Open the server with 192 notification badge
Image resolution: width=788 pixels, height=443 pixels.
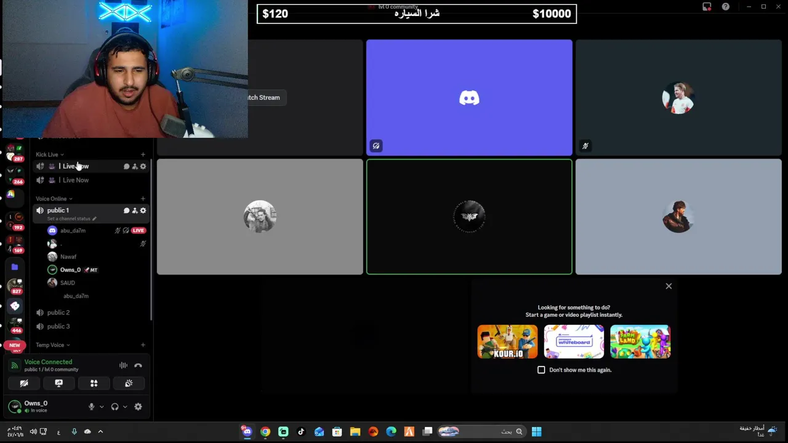click(14, 220)
